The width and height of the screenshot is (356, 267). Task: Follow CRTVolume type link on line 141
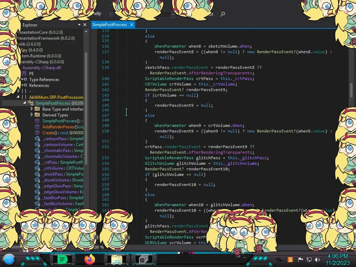[156, 84]
